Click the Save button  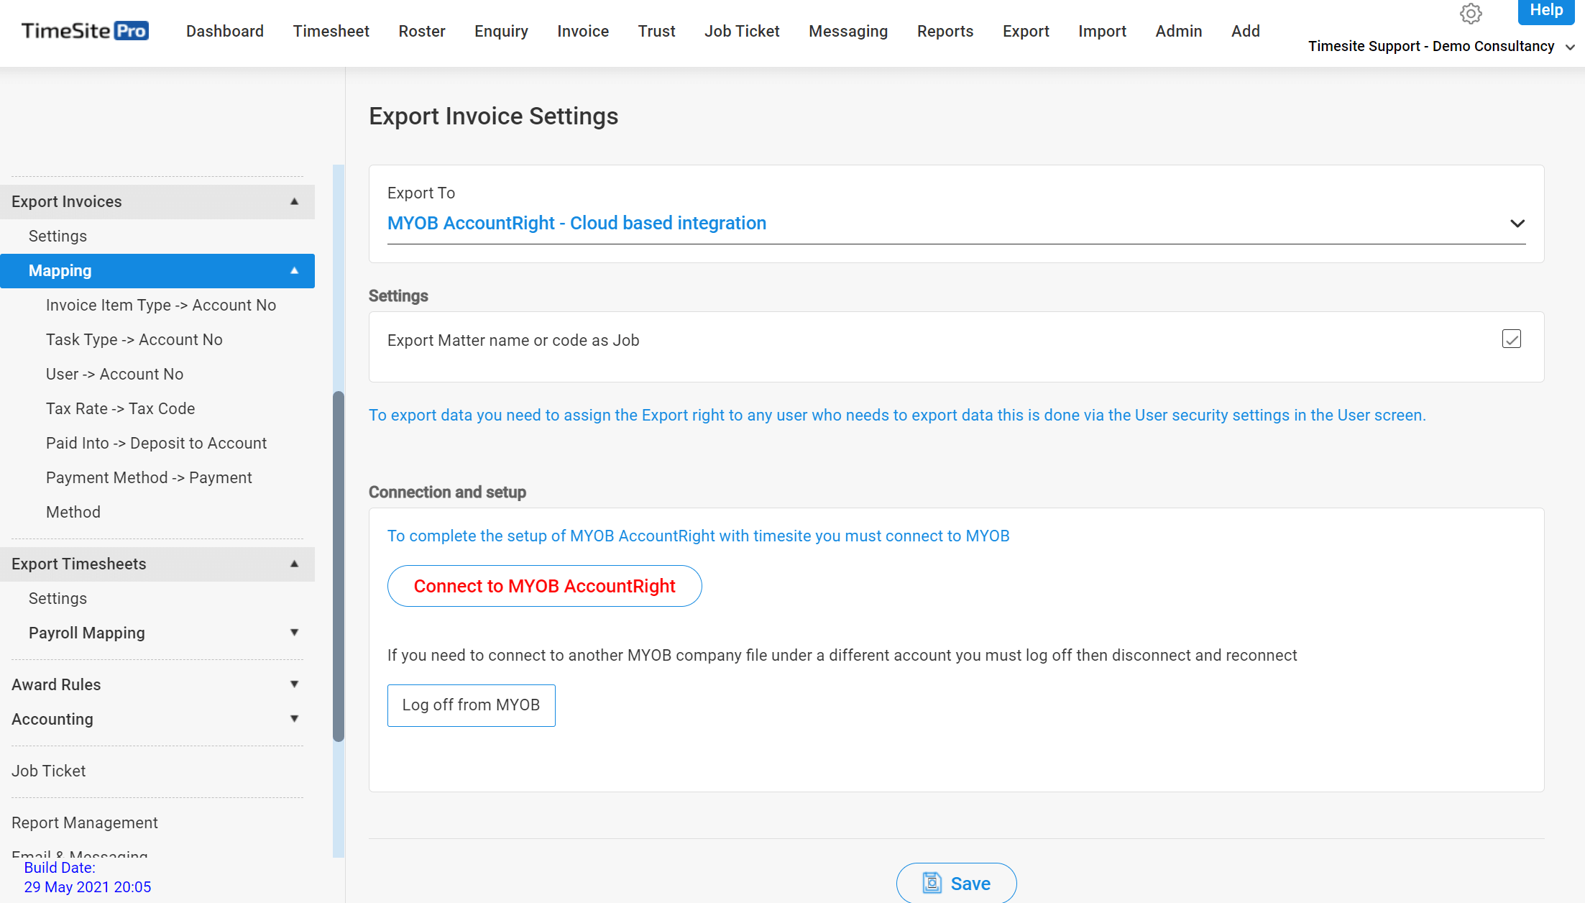(956, 883)
